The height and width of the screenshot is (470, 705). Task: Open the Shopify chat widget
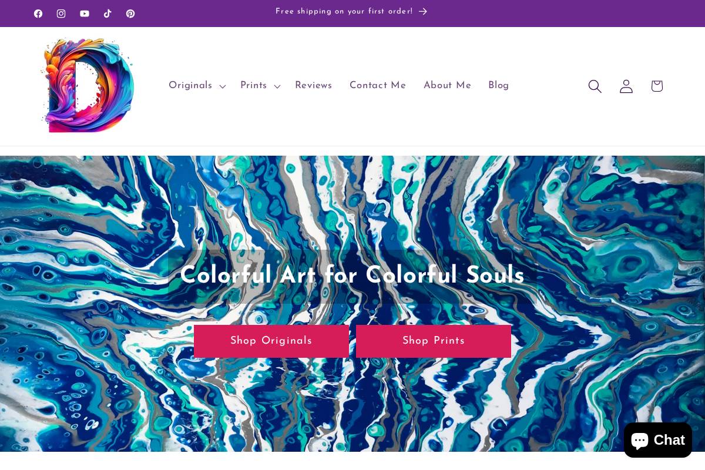pos(657,439)
